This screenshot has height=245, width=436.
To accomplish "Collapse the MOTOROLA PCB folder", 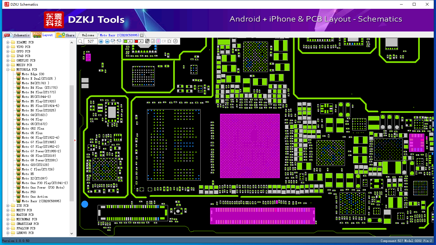I will (x=8, y=69).
